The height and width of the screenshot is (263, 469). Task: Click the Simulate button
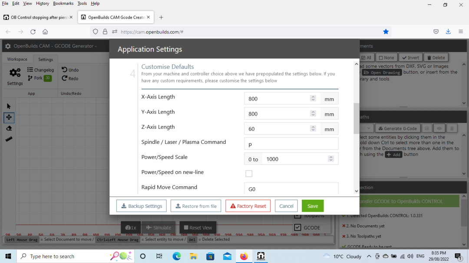pyautogui.click(x=159, y=227)
